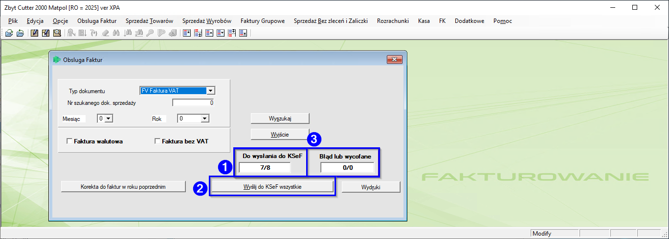Click the single key toolbar icon
This screenshot has width=669, height=239.
(x=150, y=33)
